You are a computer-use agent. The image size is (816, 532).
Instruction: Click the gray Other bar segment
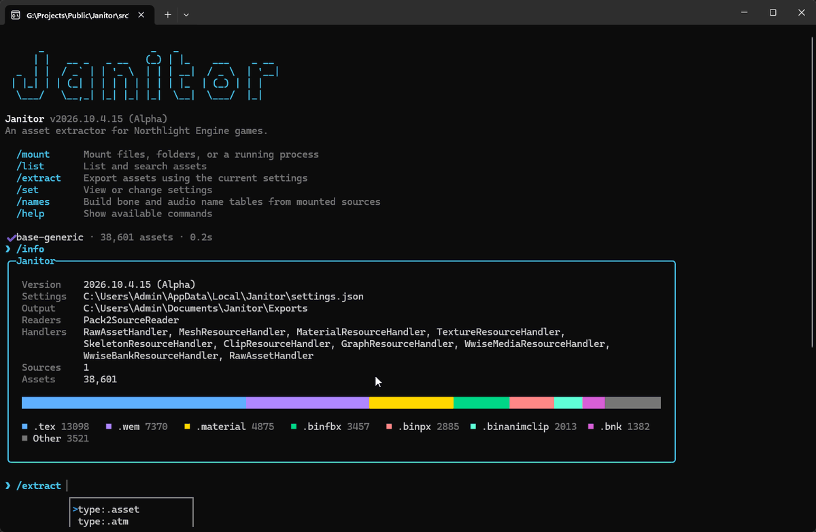click(632, 403)
